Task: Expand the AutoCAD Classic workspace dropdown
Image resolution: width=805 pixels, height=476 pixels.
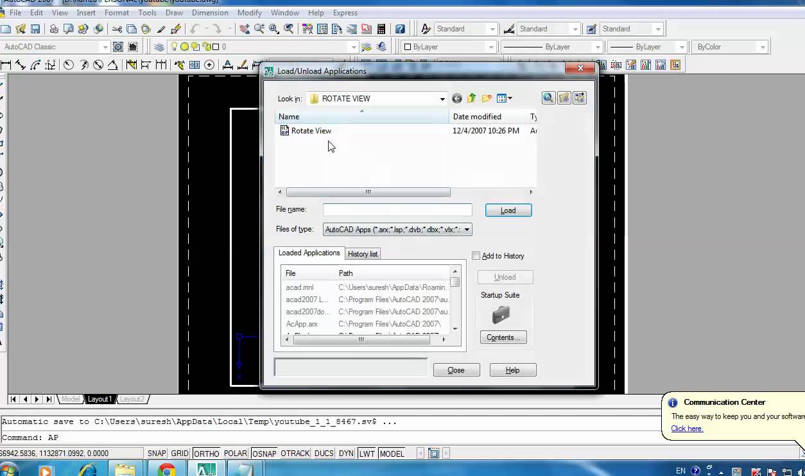Action: pyautogui.click(x=106, y=46)
